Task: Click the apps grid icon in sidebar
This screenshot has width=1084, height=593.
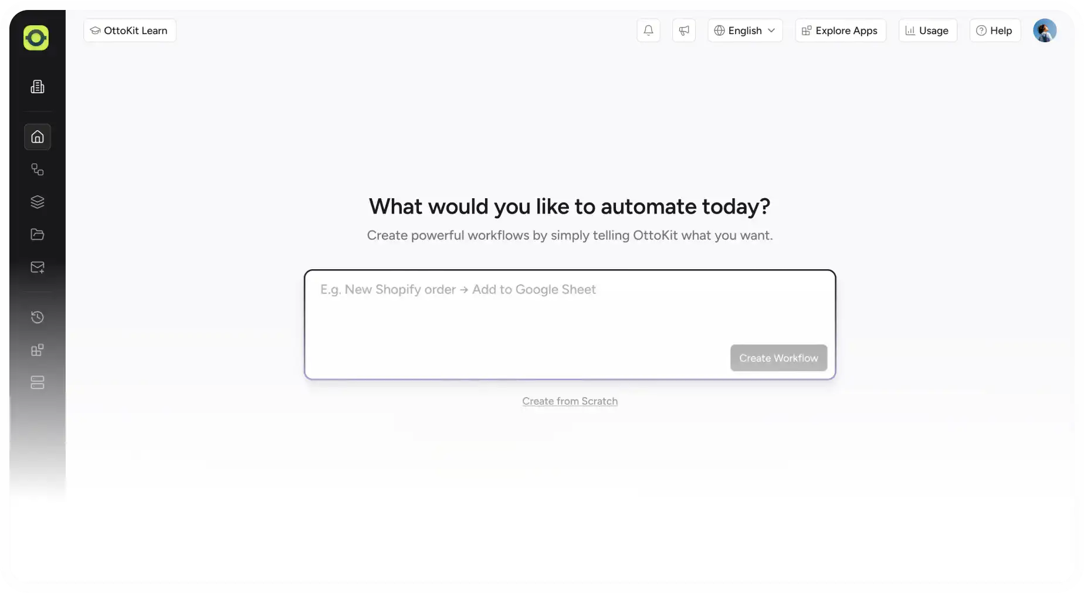Action: point(37,350)
